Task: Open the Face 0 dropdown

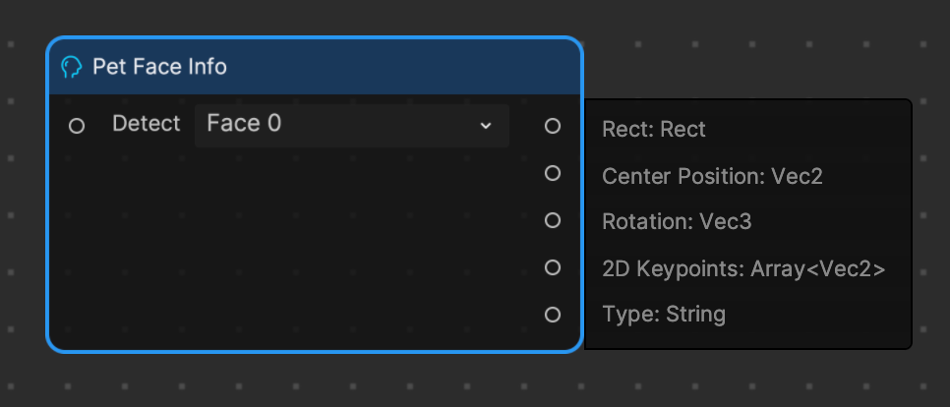Action: (x=352, y=126)
